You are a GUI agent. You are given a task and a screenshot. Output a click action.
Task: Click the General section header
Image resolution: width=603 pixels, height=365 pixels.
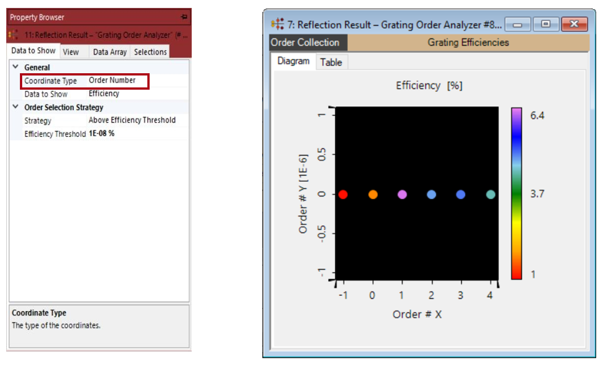pyautogui.click(x=37, y=68)
